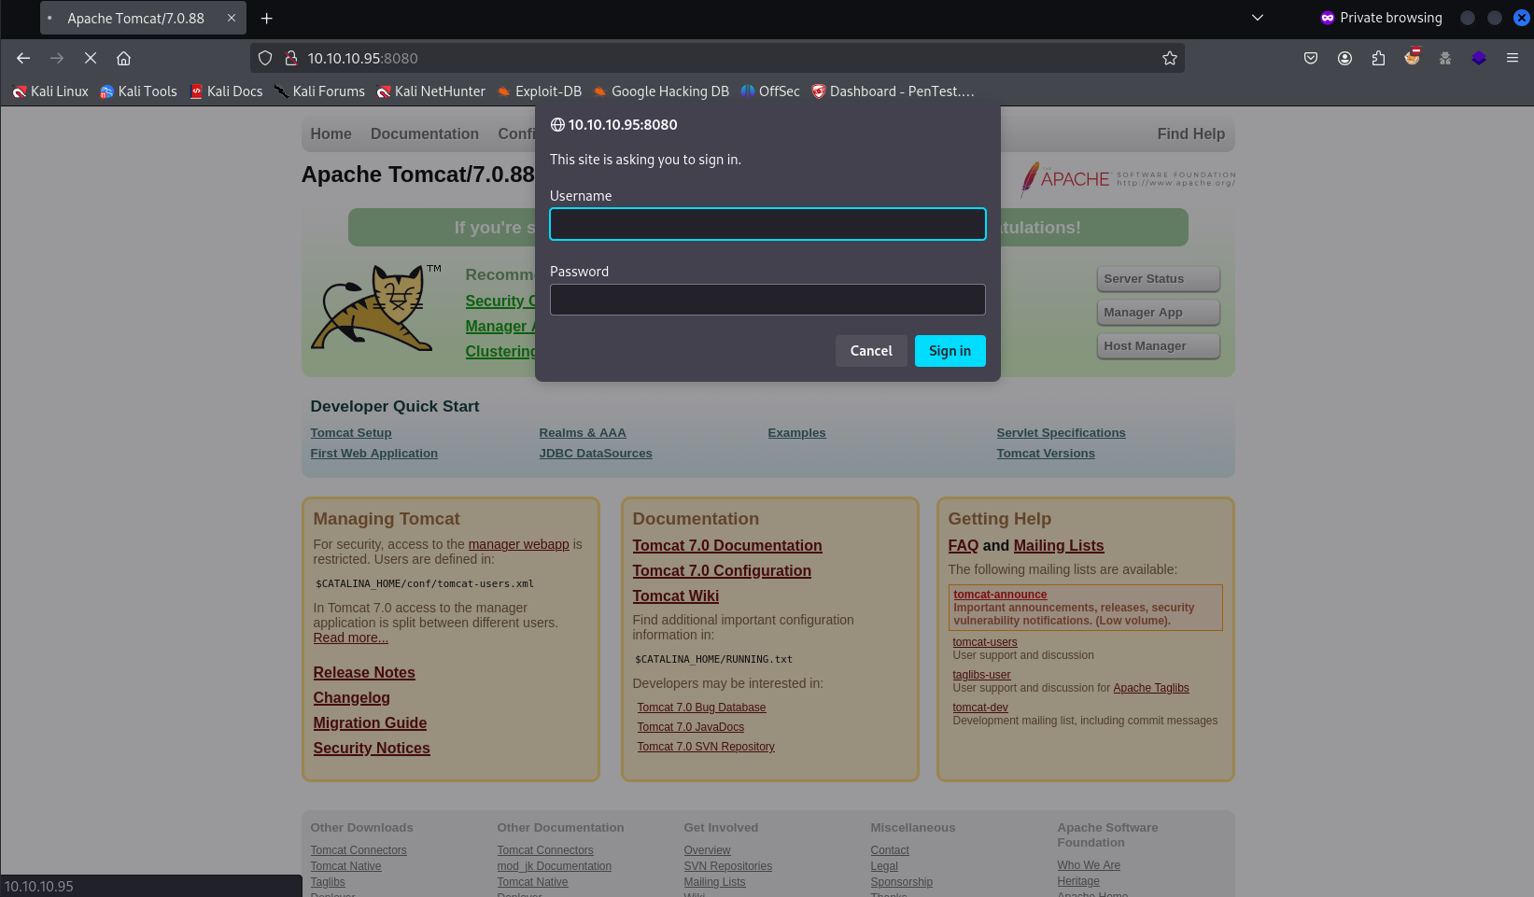This screenshot has height=897, width=1534.
Task: Open Tomcat 7.0 Configuration link
Action: pos(722,570)
